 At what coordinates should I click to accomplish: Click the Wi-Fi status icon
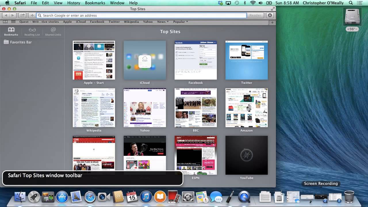pyautogui.click(x=253, y=3)
